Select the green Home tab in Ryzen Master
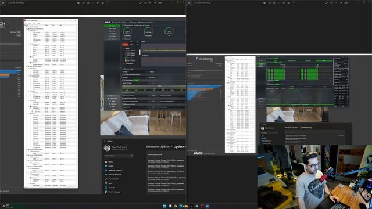 pyautogui.click(x=112, y=26)
